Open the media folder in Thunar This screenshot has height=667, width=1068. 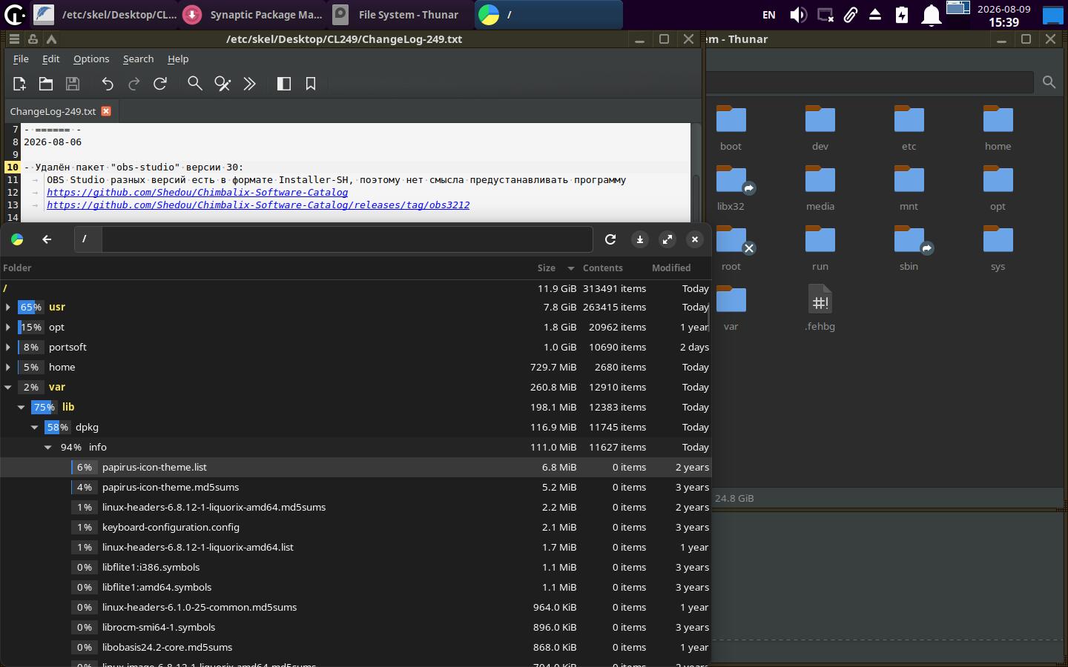pos(820,188)
